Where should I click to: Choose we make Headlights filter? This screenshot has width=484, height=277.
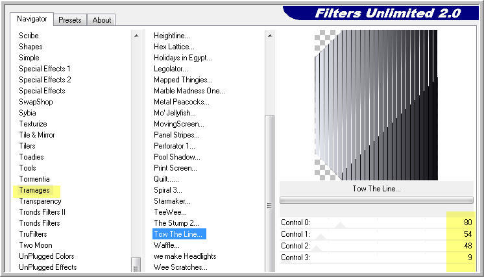(185, 256)
